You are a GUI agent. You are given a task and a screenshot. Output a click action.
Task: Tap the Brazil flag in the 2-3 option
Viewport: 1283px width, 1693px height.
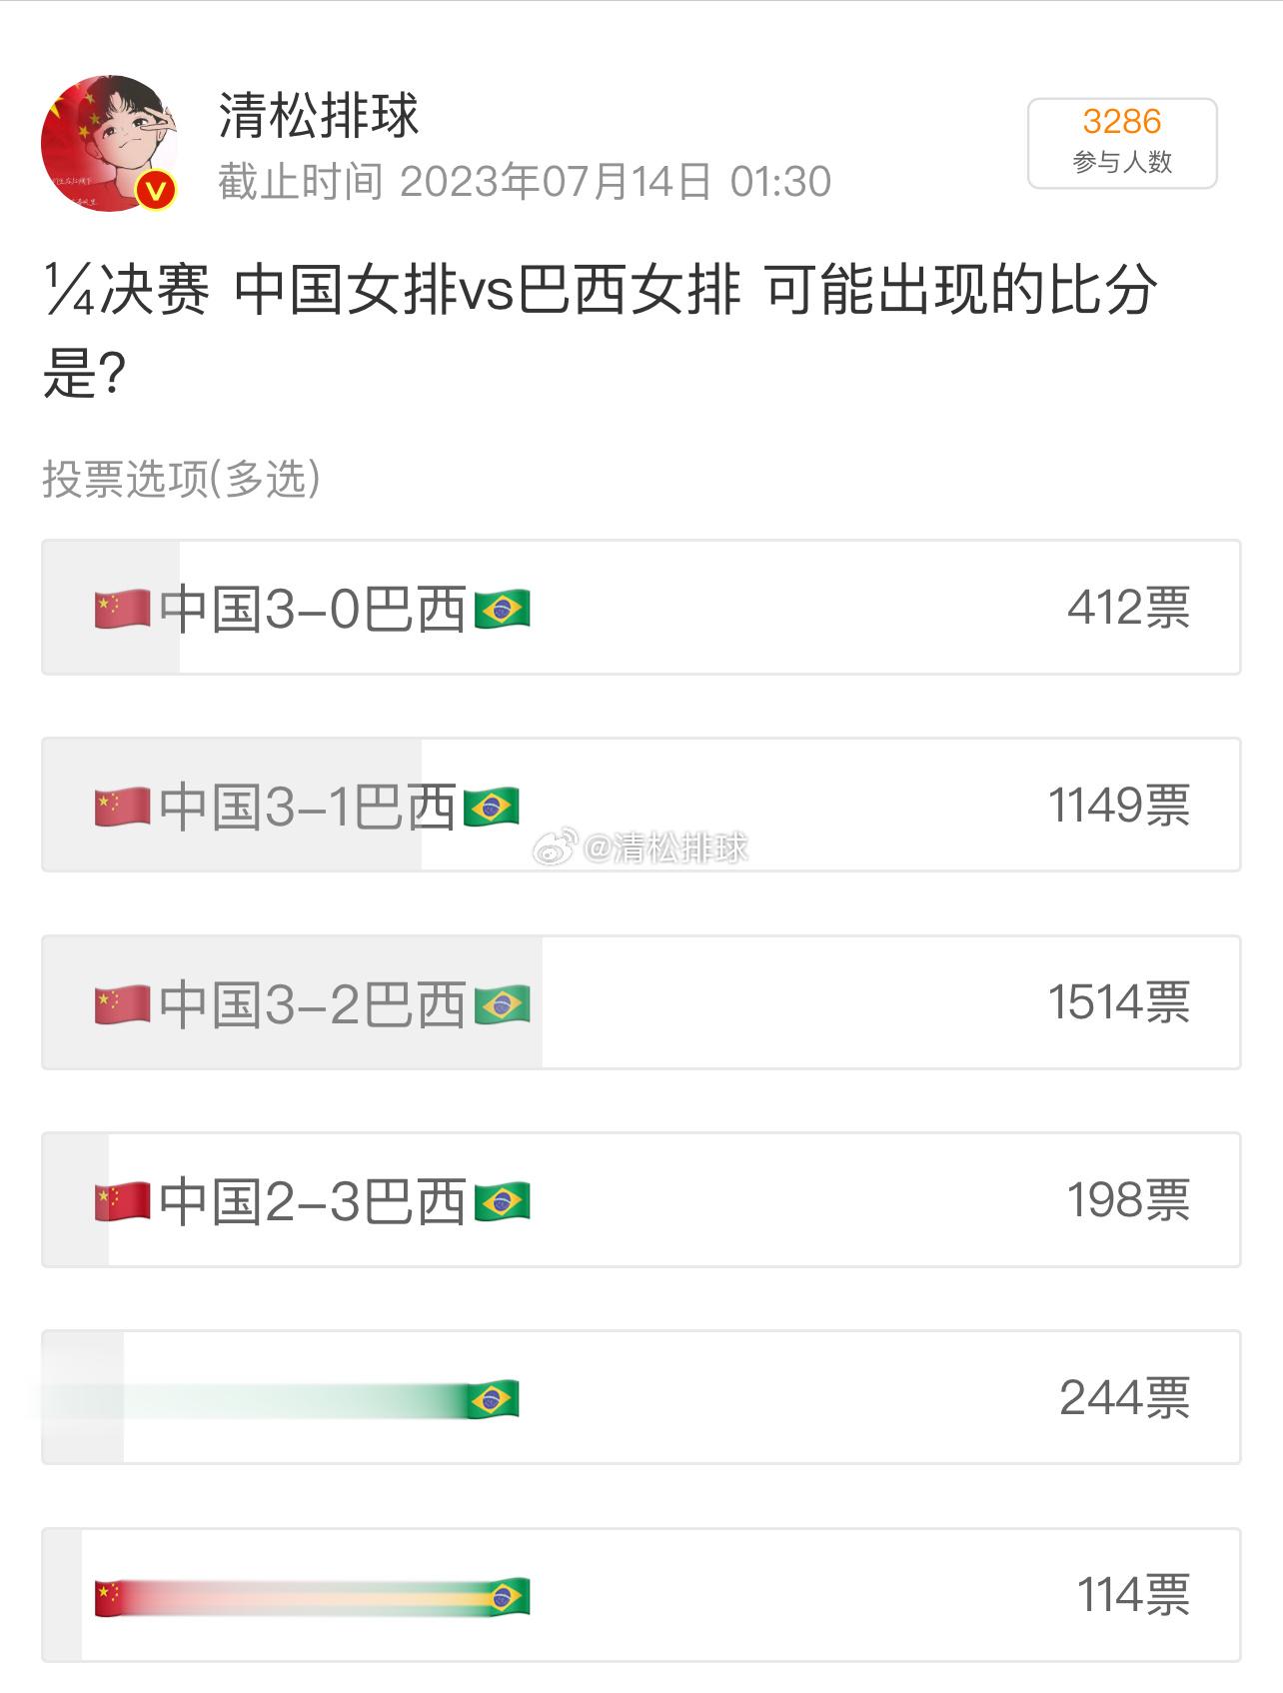(502, 1201)
